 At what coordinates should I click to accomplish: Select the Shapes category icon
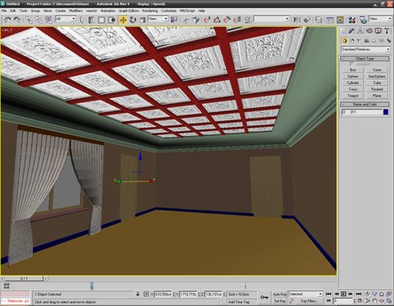click(351, 40)
